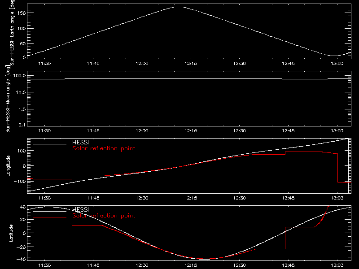Image resolution: width=359 pixels, height=269 pixels.
Task: Click red legend line sample in Longitude plot
Action: pos(50,150)
